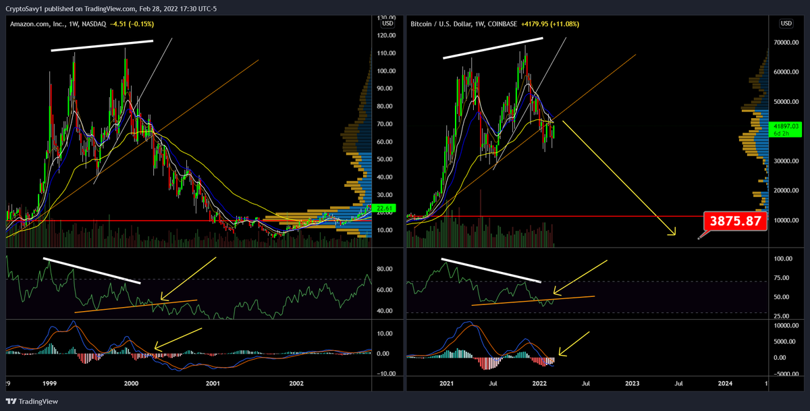
Task: Click the 2022 label on Bitcoin time axis
Action: (539, 382)
